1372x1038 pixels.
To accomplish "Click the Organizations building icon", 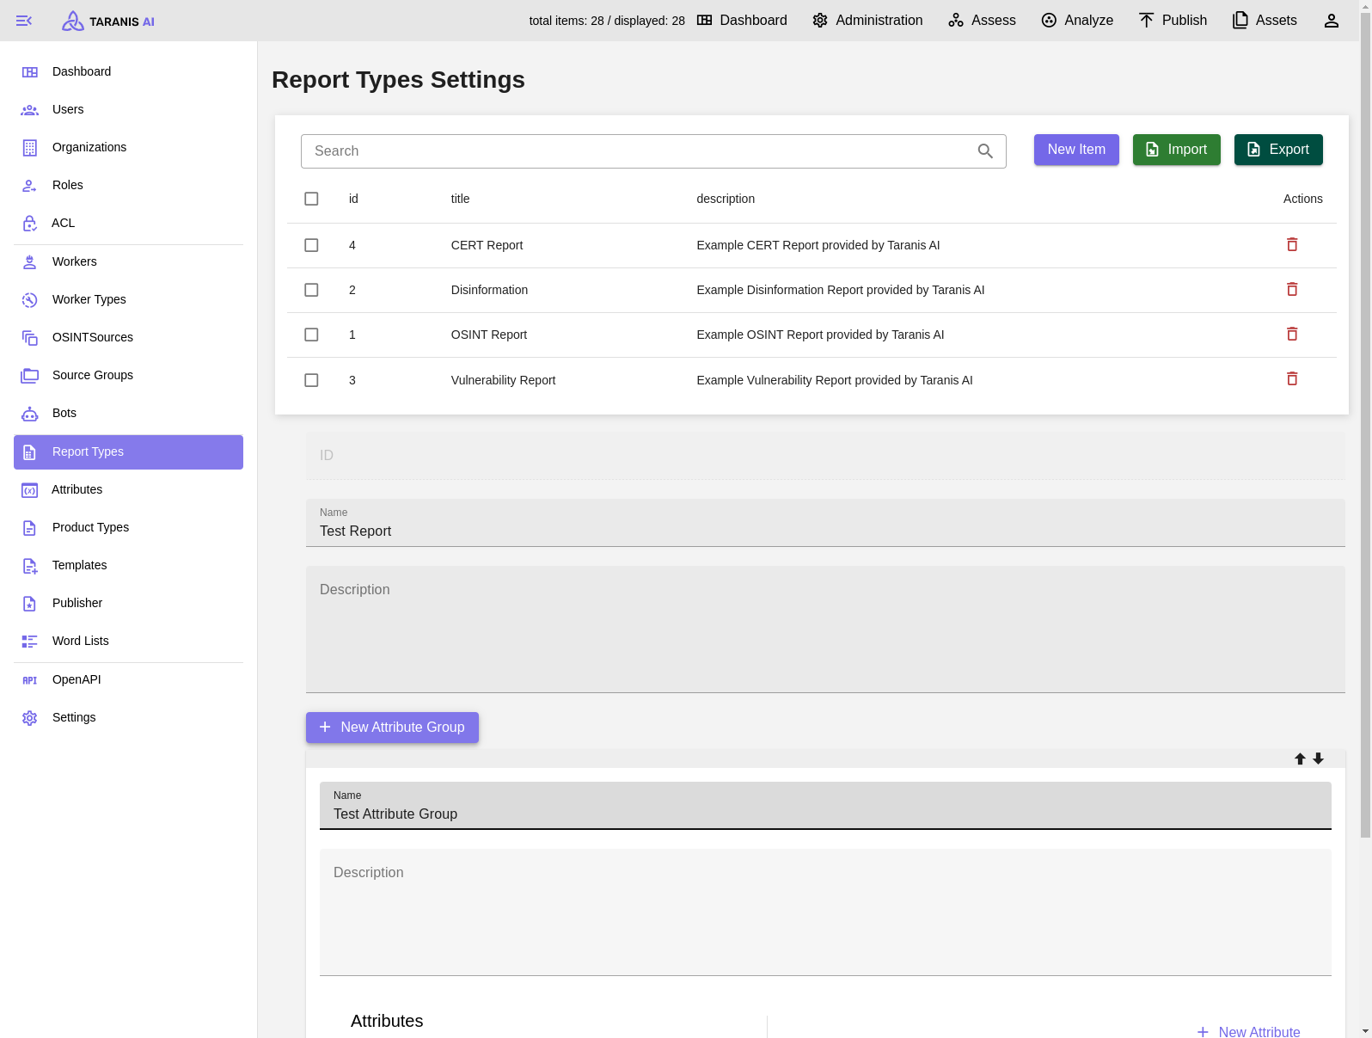I will tap(30, 148).
